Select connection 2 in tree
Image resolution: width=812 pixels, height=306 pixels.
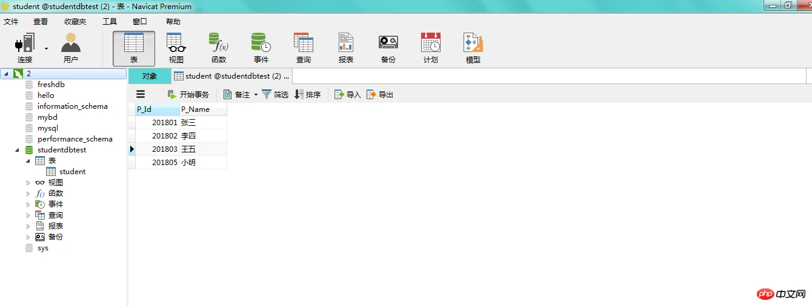pyautogui.click(x=63, y=74)
